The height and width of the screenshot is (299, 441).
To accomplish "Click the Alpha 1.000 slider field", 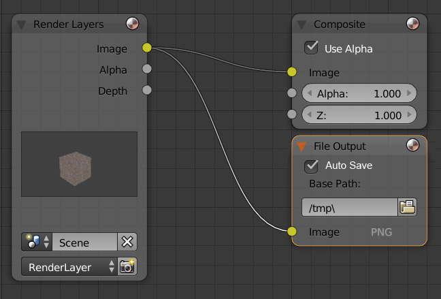I will point(359,93).
